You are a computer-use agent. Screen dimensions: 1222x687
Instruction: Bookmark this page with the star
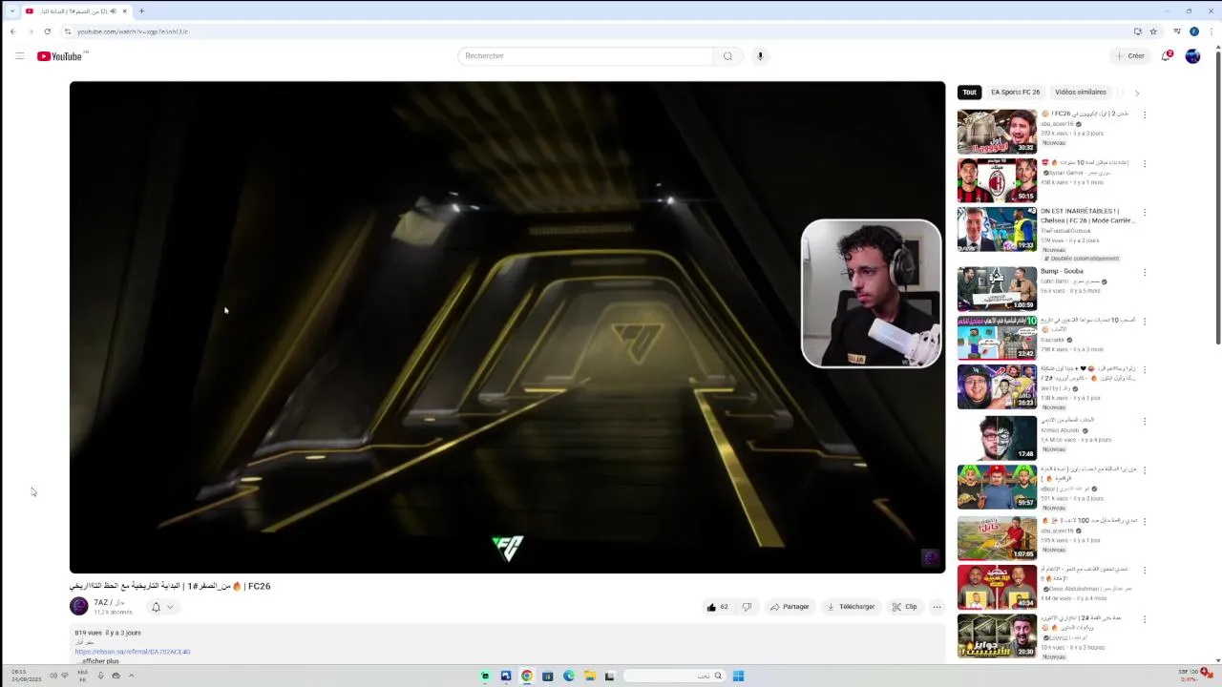[1152, 31]
